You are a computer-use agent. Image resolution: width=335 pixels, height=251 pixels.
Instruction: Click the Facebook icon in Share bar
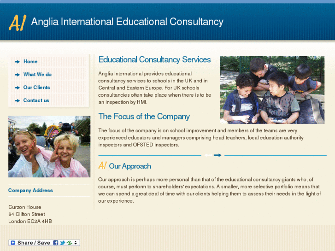click(x=56, y=243)
